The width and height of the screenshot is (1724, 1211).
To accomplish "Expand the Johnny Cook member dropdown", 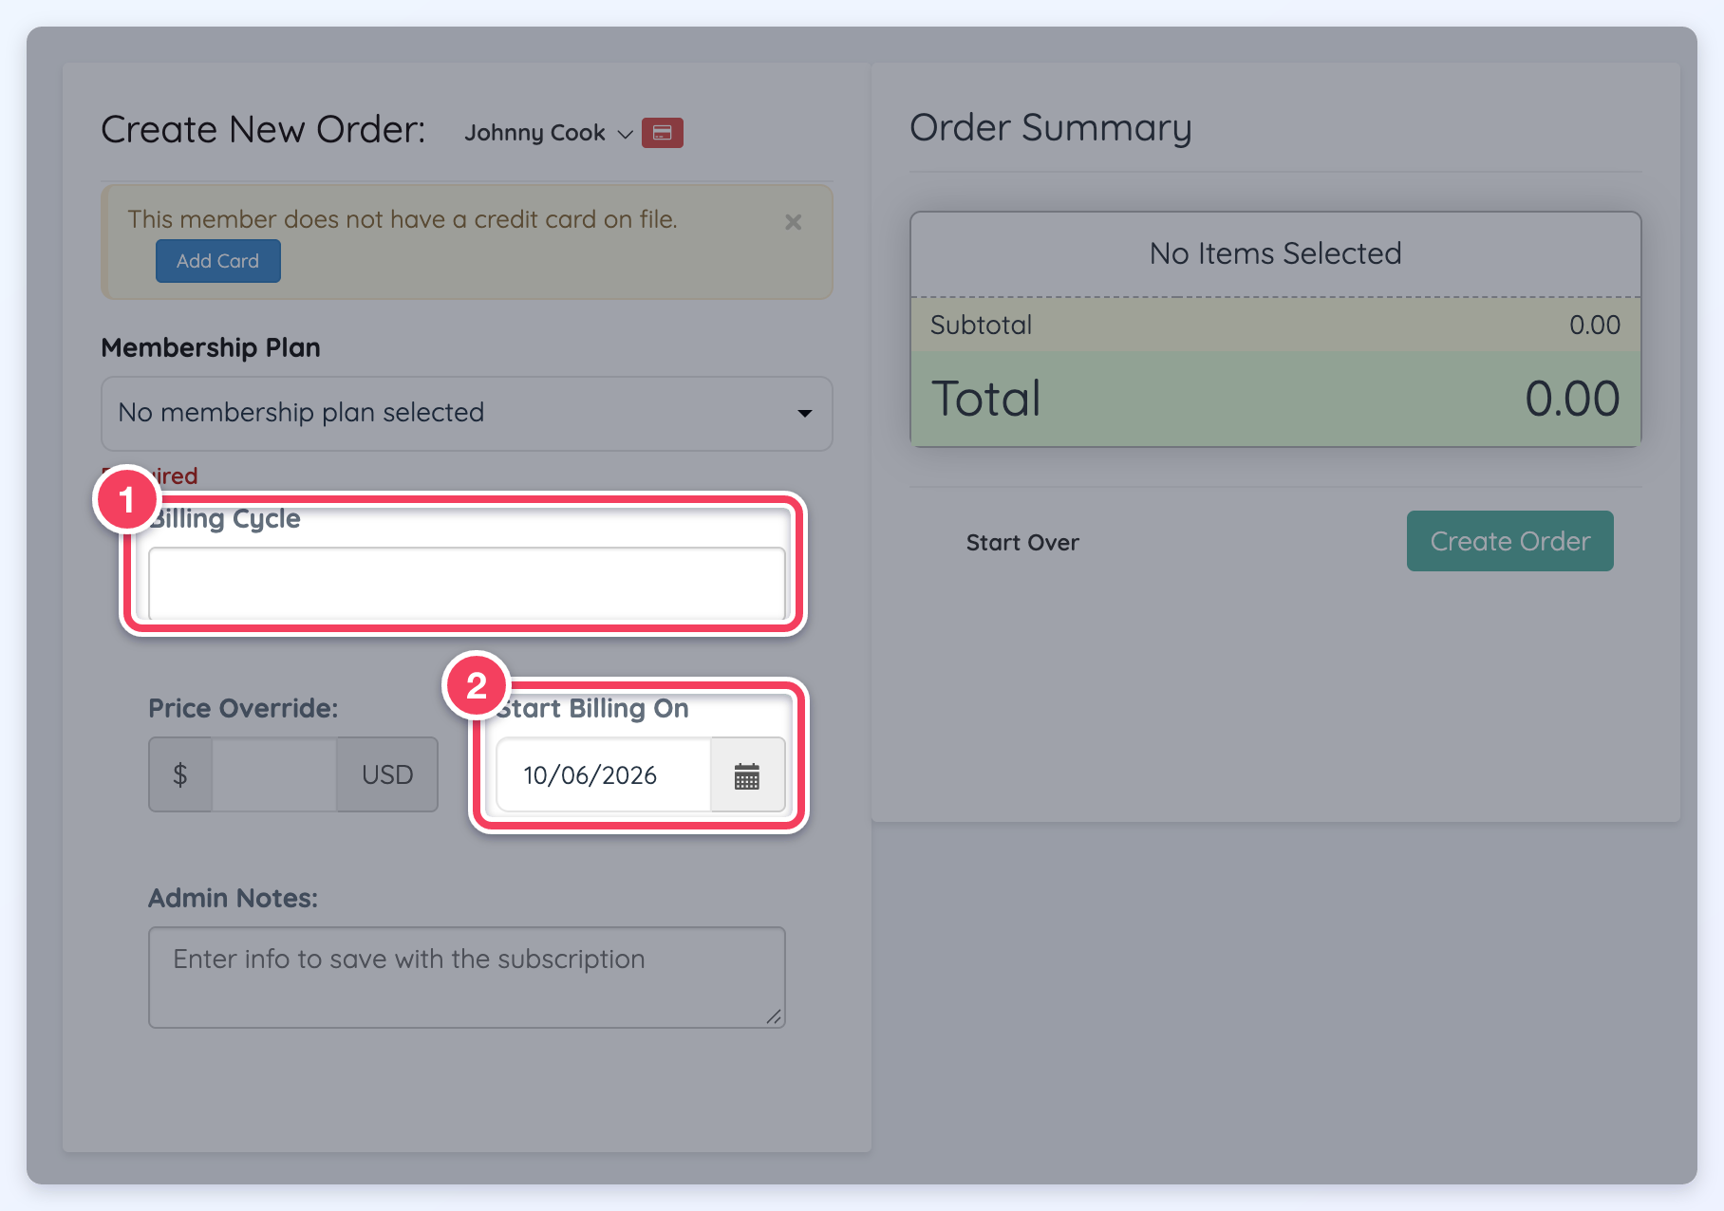I will (548, 133).
